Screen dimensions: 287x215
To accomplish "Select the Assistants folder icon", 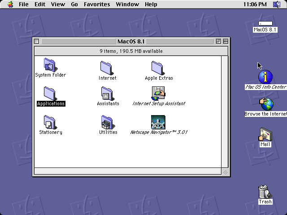I will coord(108,94).
